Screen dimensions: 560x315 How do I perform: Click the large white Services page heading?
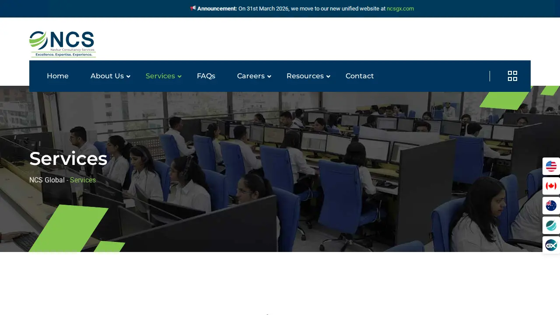68,158
